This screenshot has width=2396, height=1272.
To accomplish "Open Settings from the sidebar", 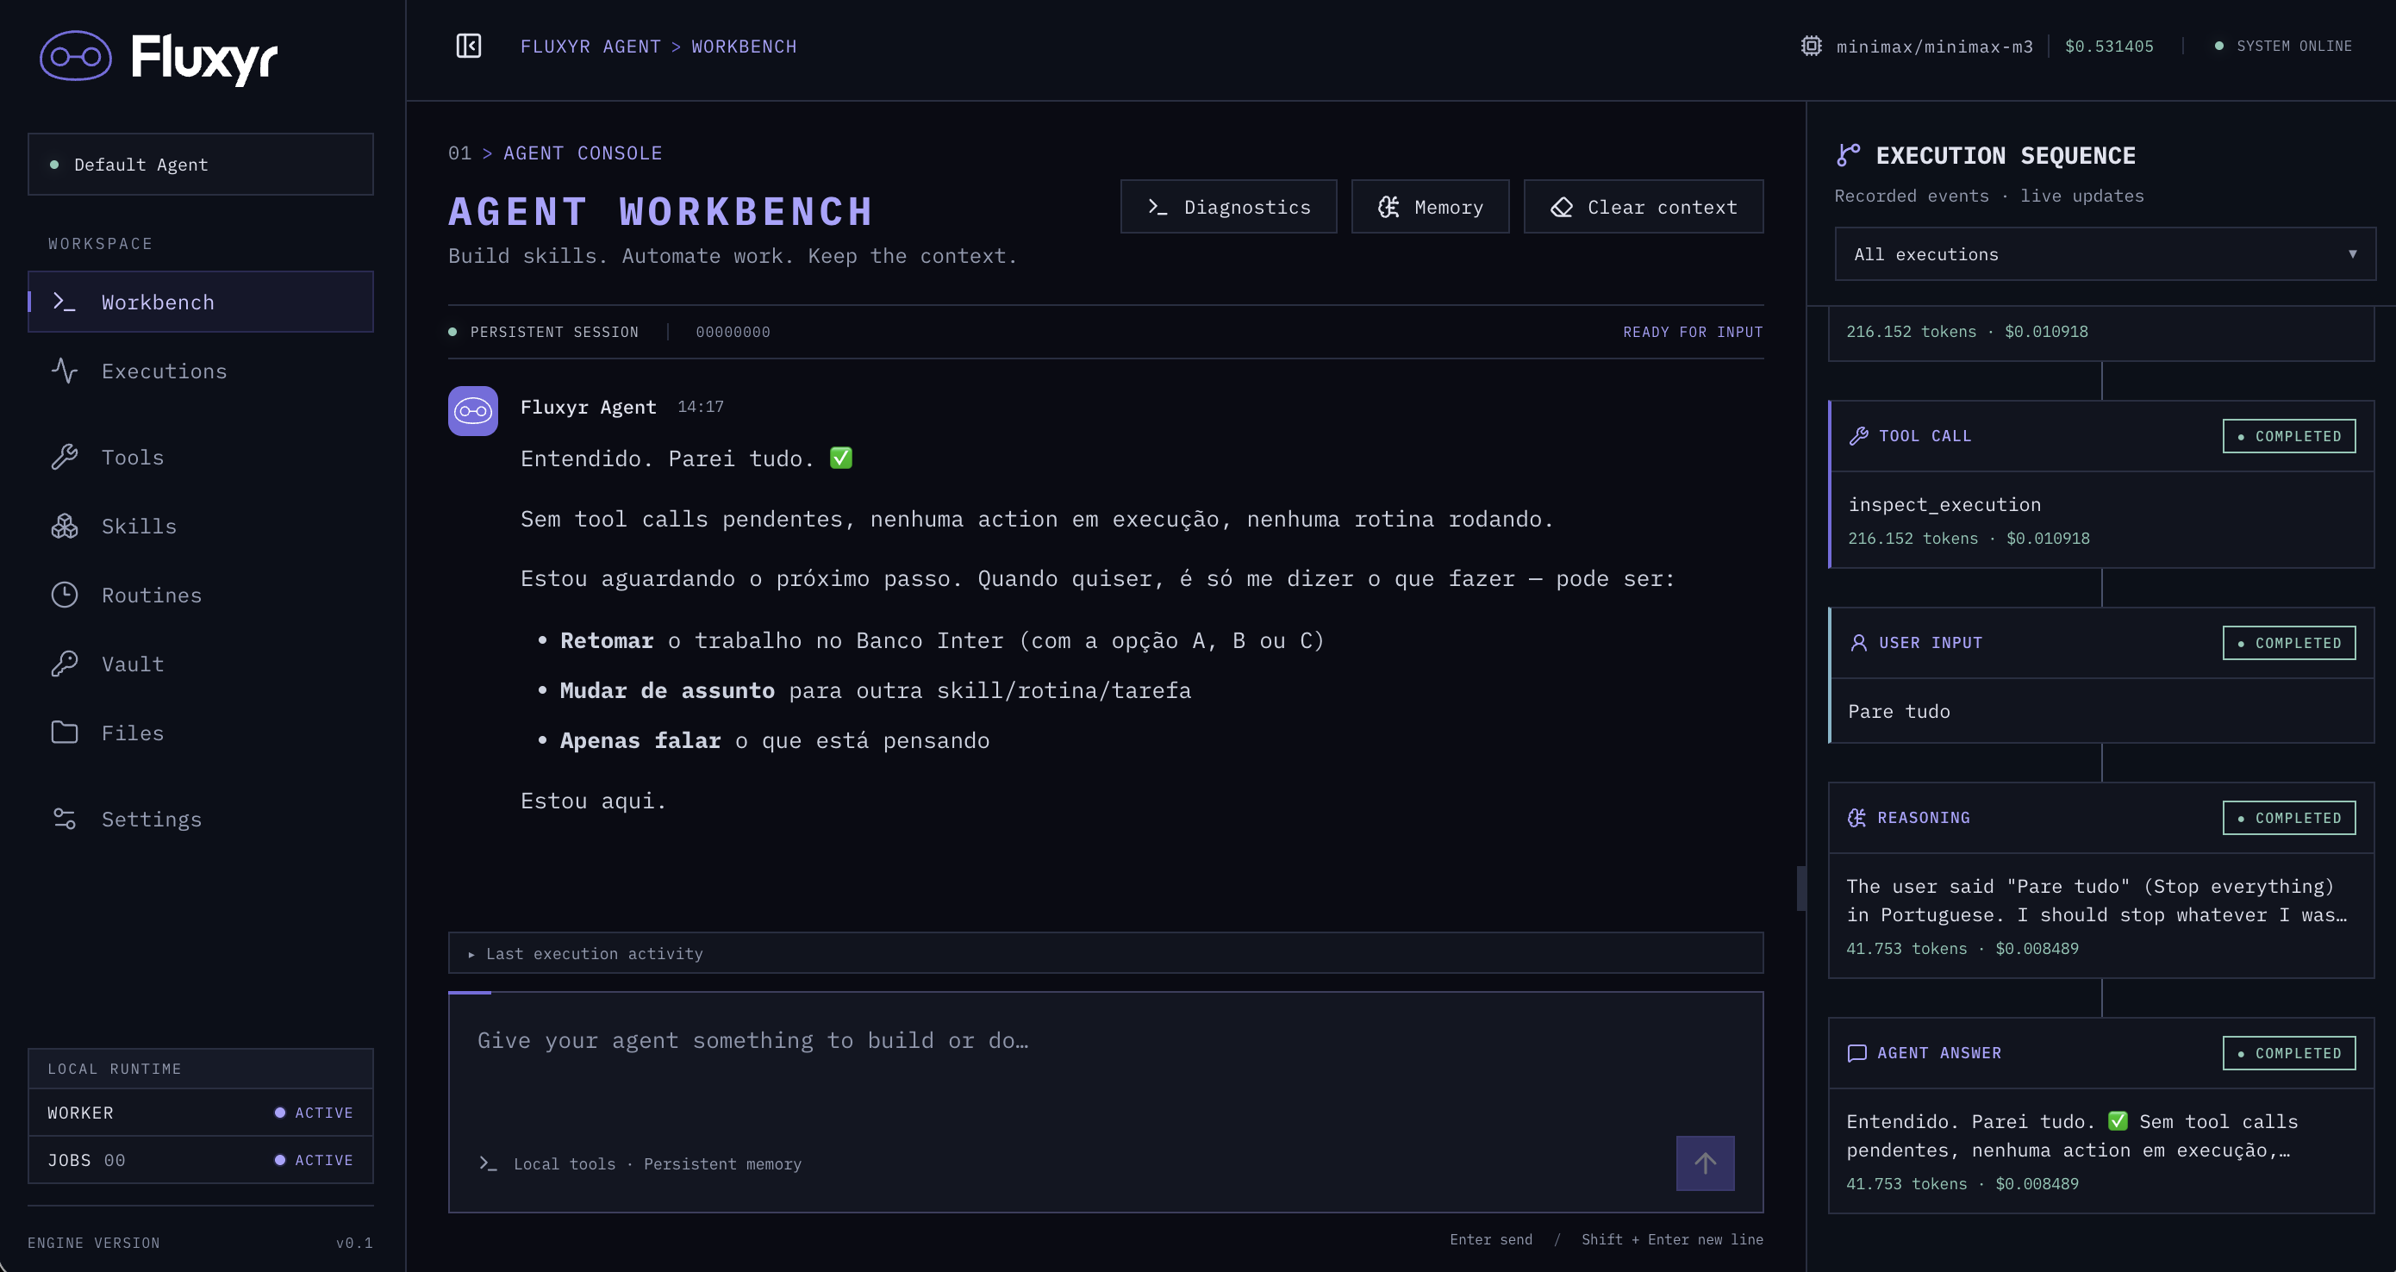I will pos(200,818).
